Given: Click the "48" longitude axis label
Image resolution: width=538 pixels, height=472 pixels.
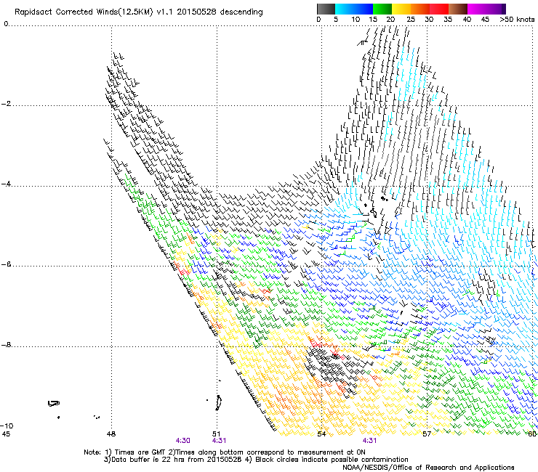Looking at the screenshot, I should coord(111,434).
